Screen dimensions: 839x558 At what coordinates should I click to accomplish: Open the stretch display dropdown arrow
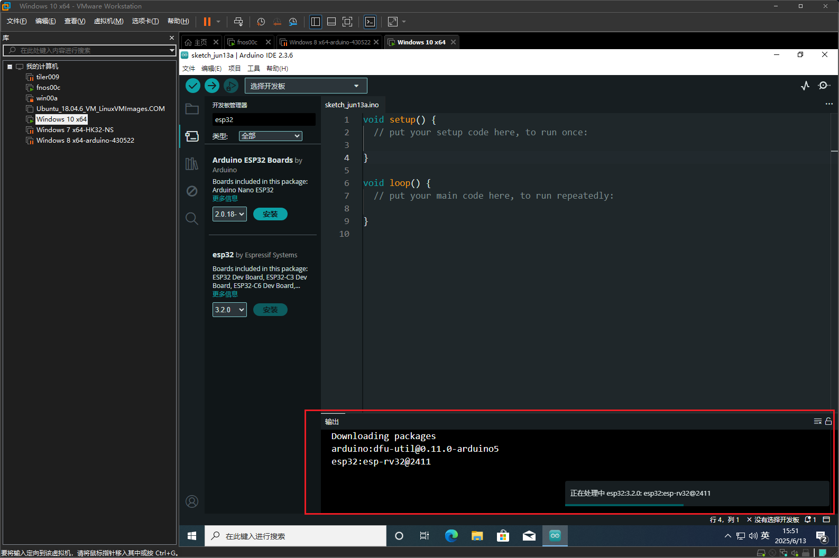[x=404, y=22]
